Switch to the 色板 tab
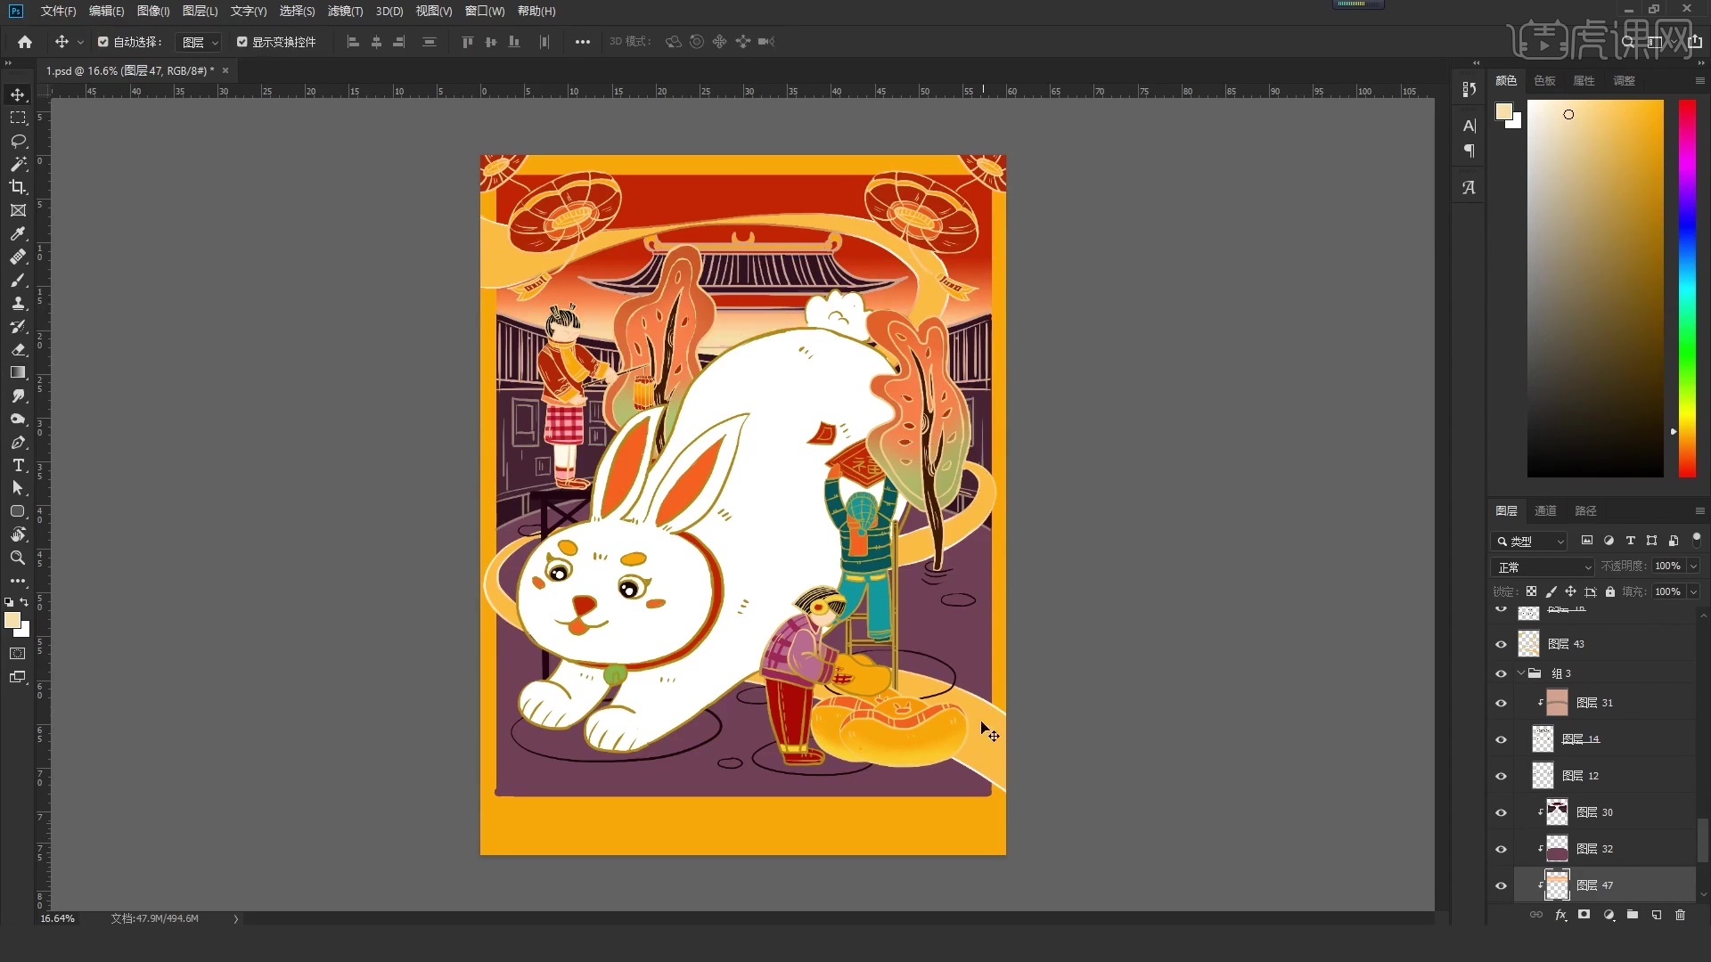This screenshot has height=962, width=1711. [1544, 80]
